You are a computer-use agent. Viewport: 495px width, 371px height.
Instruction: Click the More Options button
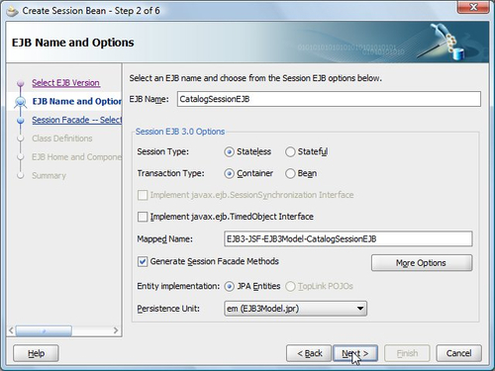point(422,263)
